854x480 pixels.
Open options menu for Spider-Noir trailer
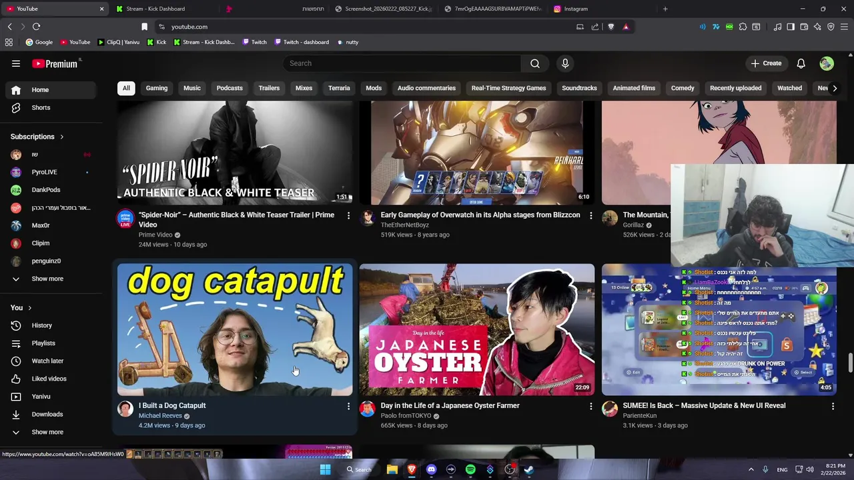(348, 215)
